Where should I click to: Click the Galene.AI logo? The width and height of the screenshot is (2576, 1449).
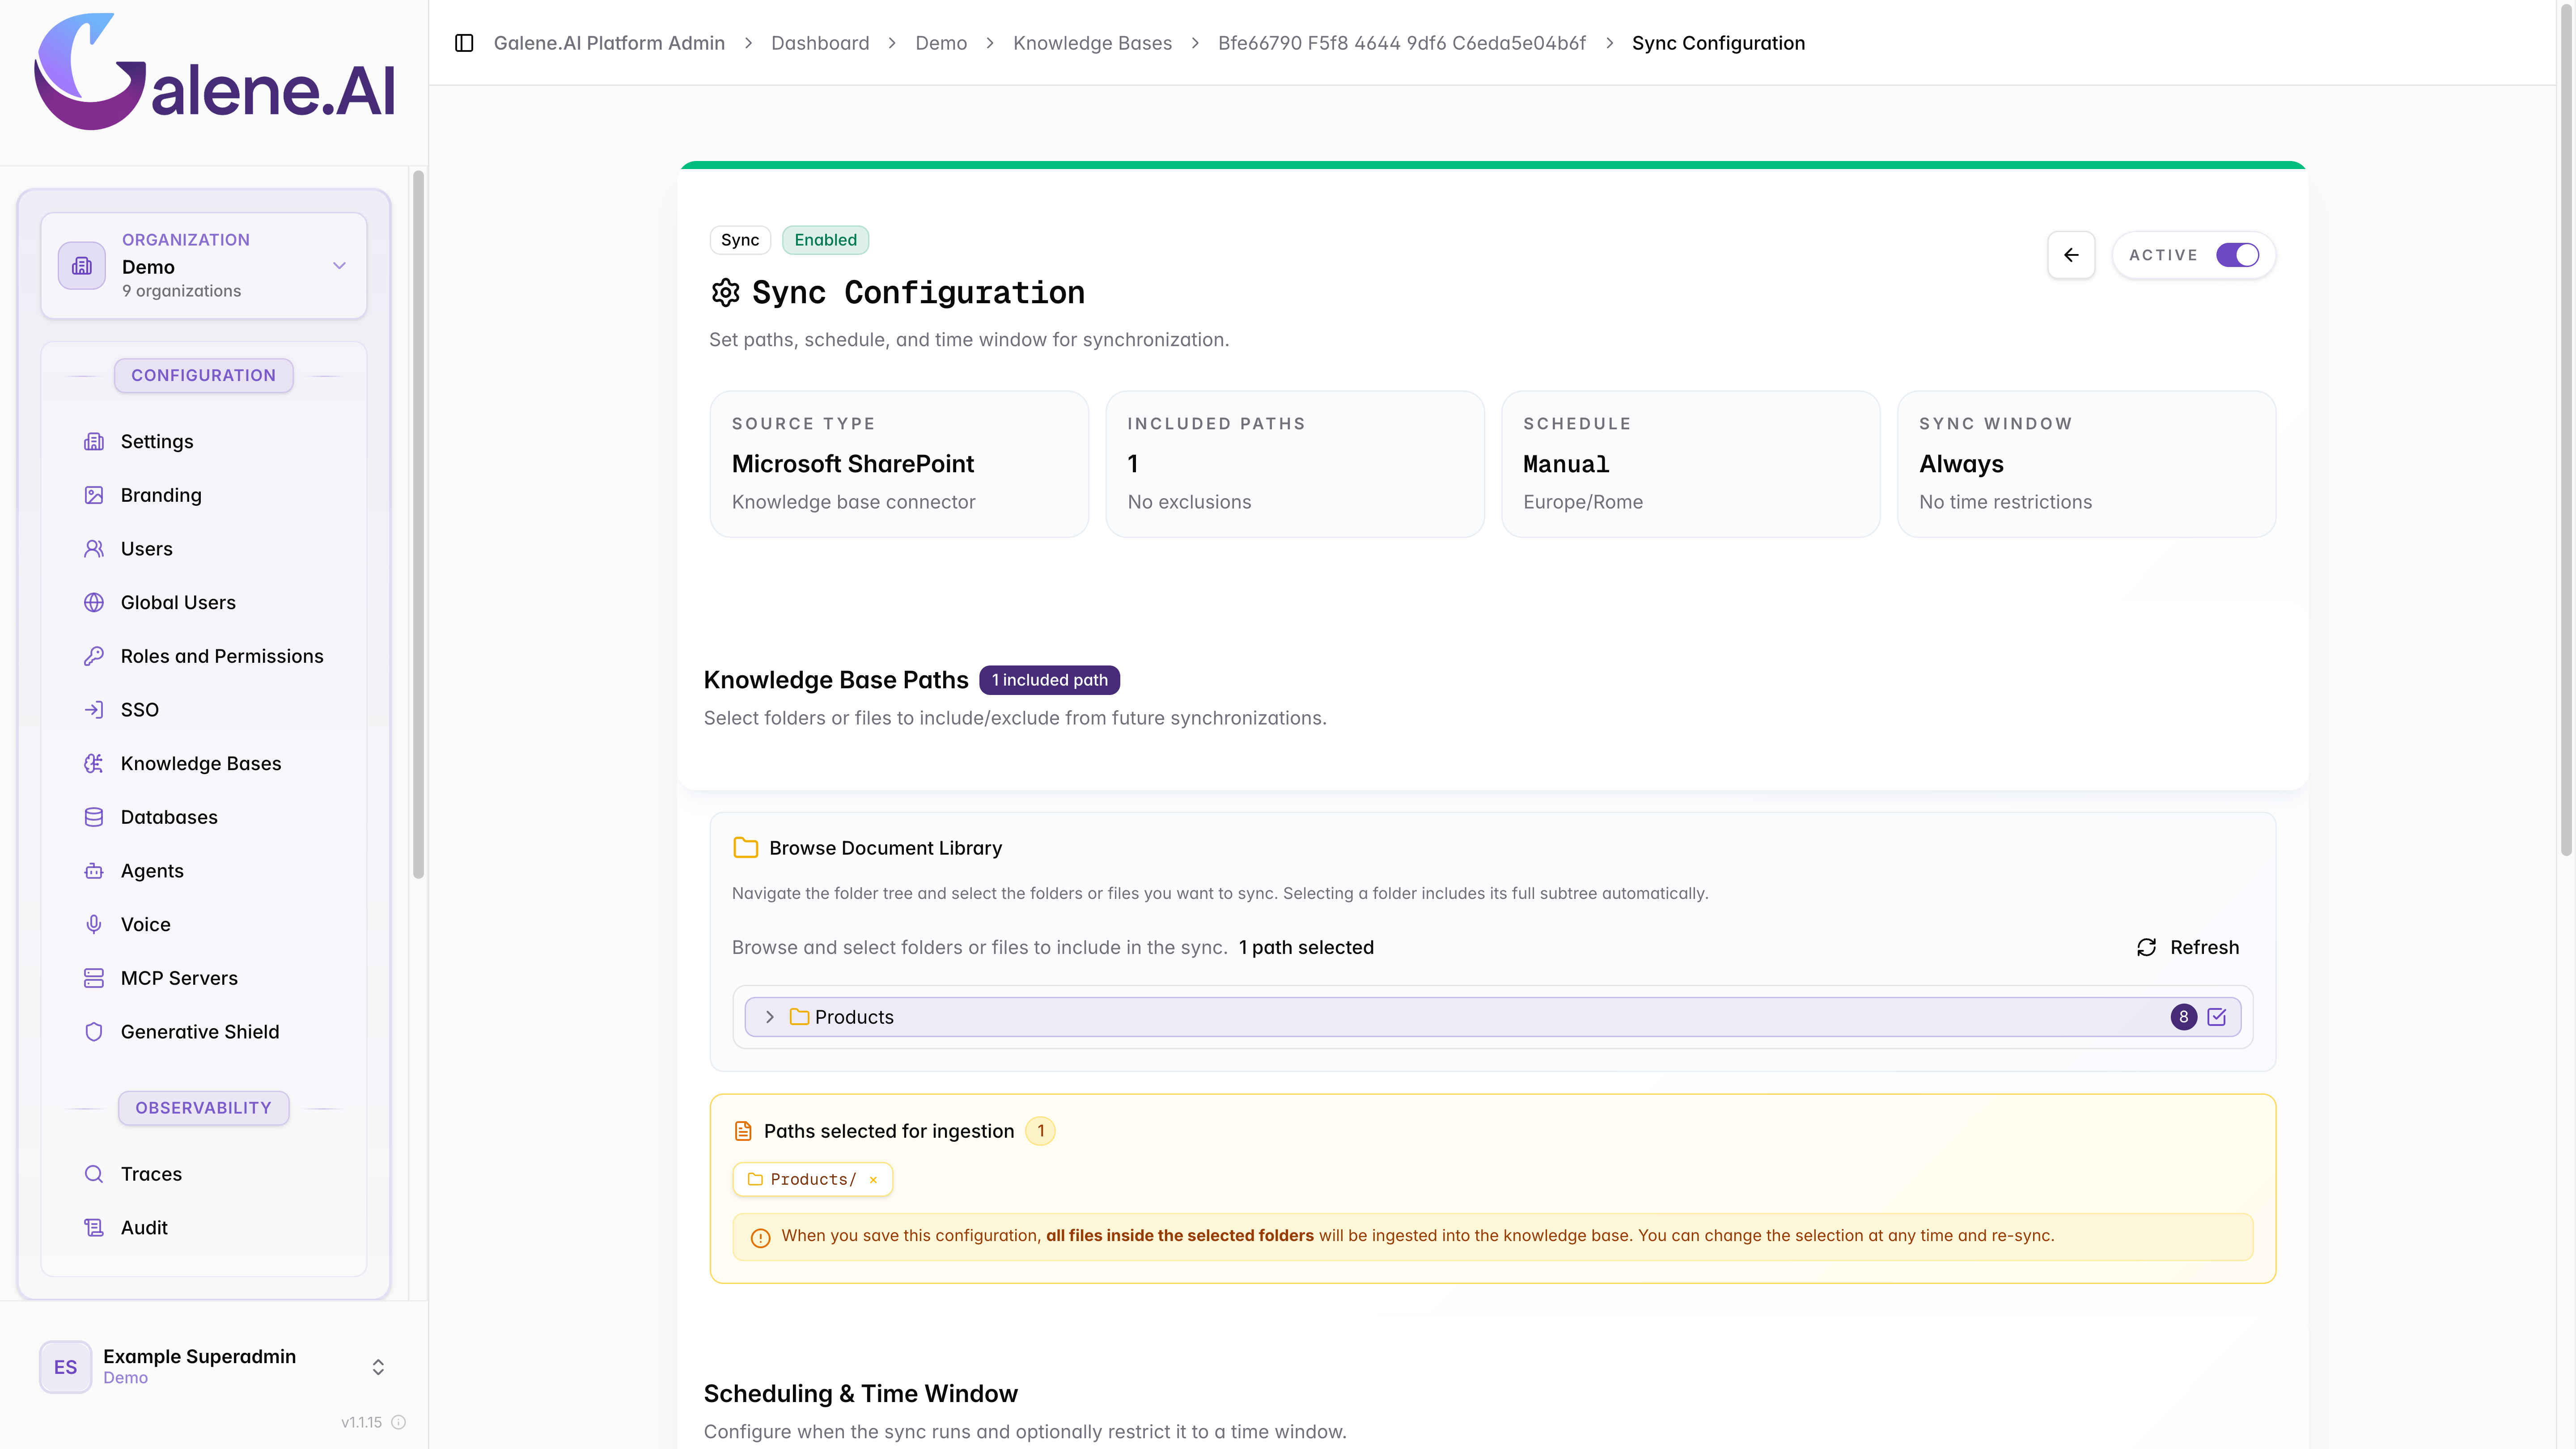(215, 72)
